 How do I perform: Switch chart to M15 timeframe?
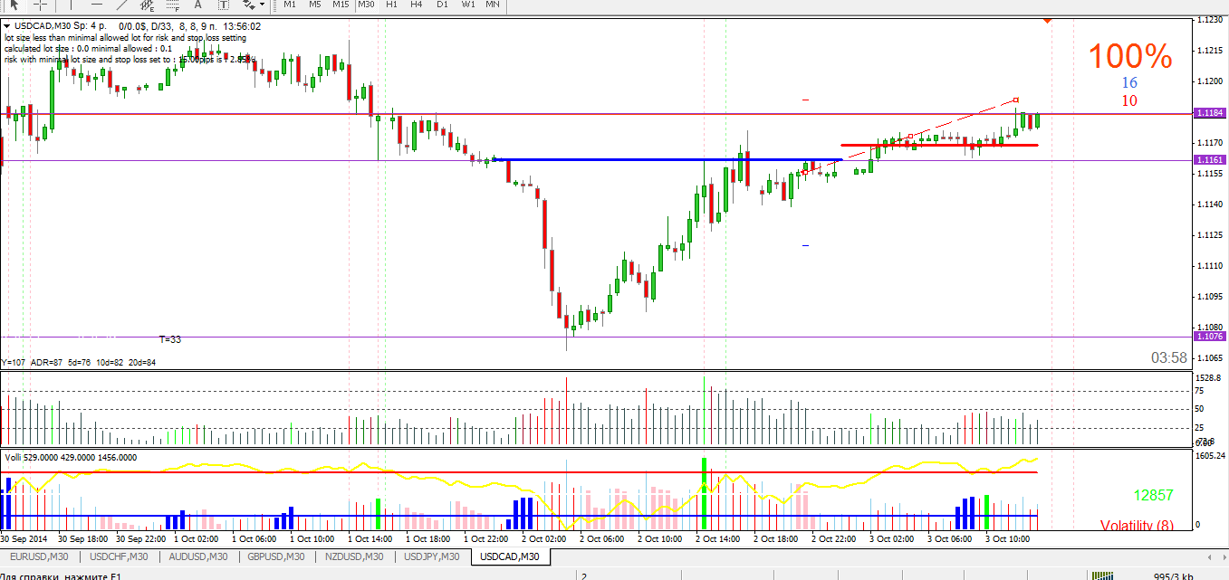341,5
